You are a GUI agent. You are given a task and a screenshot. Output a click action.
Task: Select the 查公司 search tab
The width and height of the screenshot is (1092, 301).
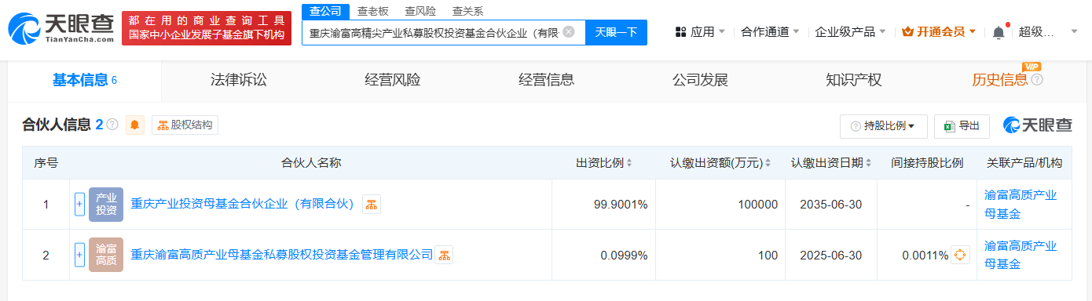324,11
